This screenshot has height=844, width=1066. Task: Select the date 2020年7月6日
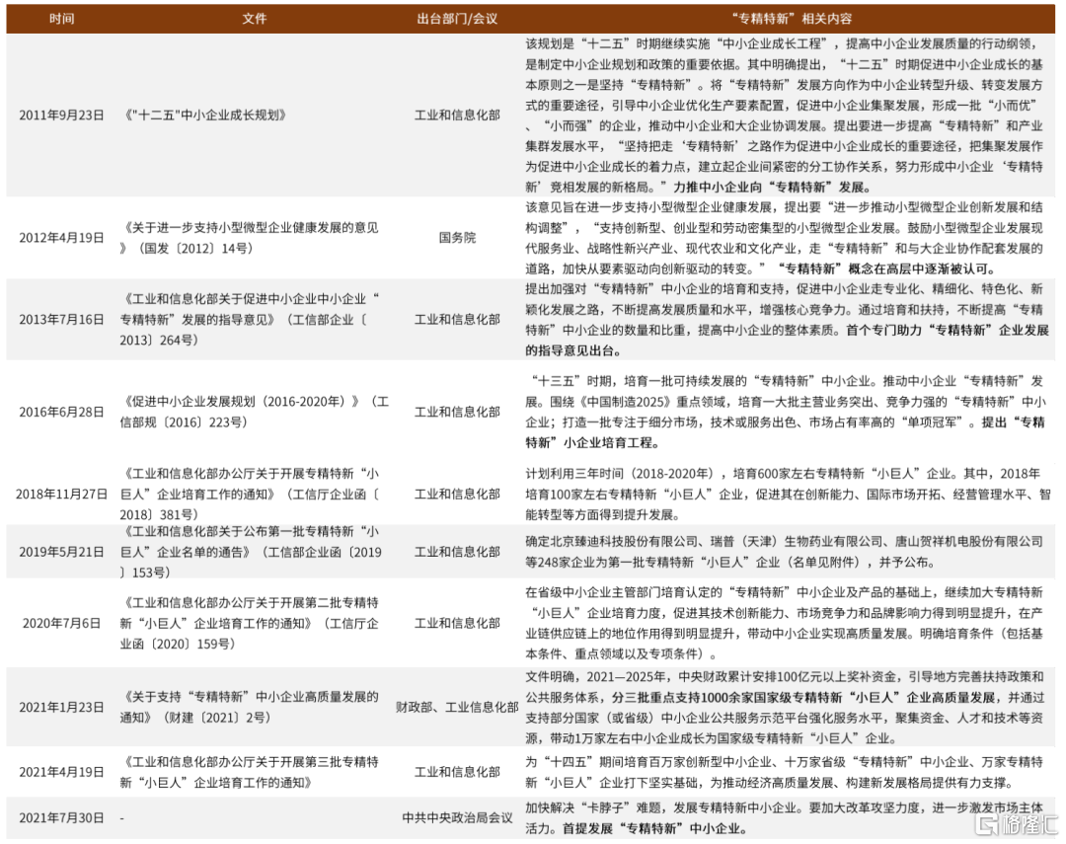61,624
